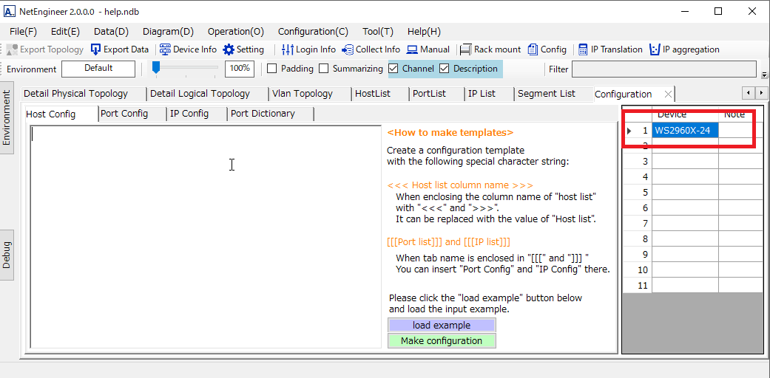The image size is (770, 378).
Task: Uncheck the Channel checkbox
Action: [394, 69]
